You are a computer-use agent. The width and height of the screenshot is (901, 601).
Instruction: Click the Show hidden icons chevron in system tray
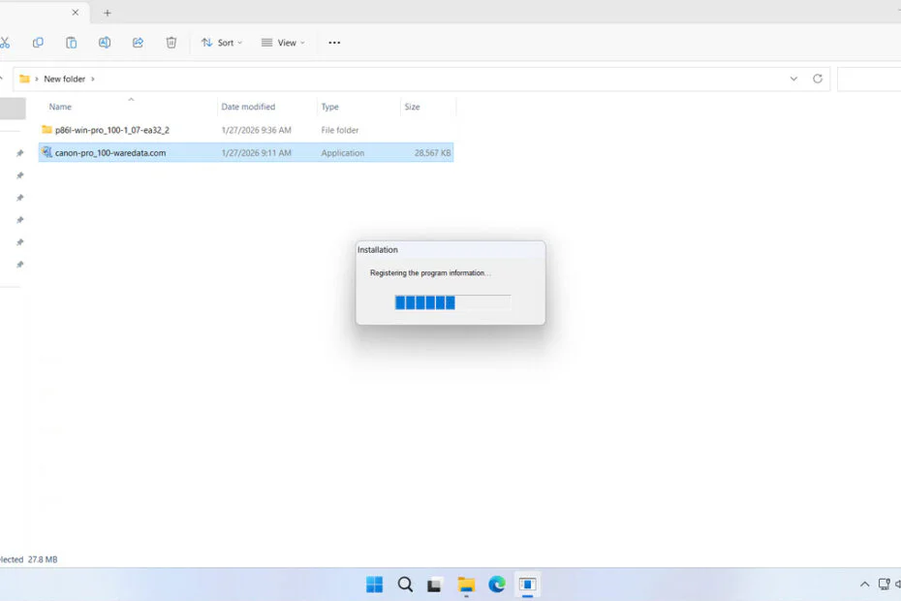pyautogui.click(x=864, y=585)
